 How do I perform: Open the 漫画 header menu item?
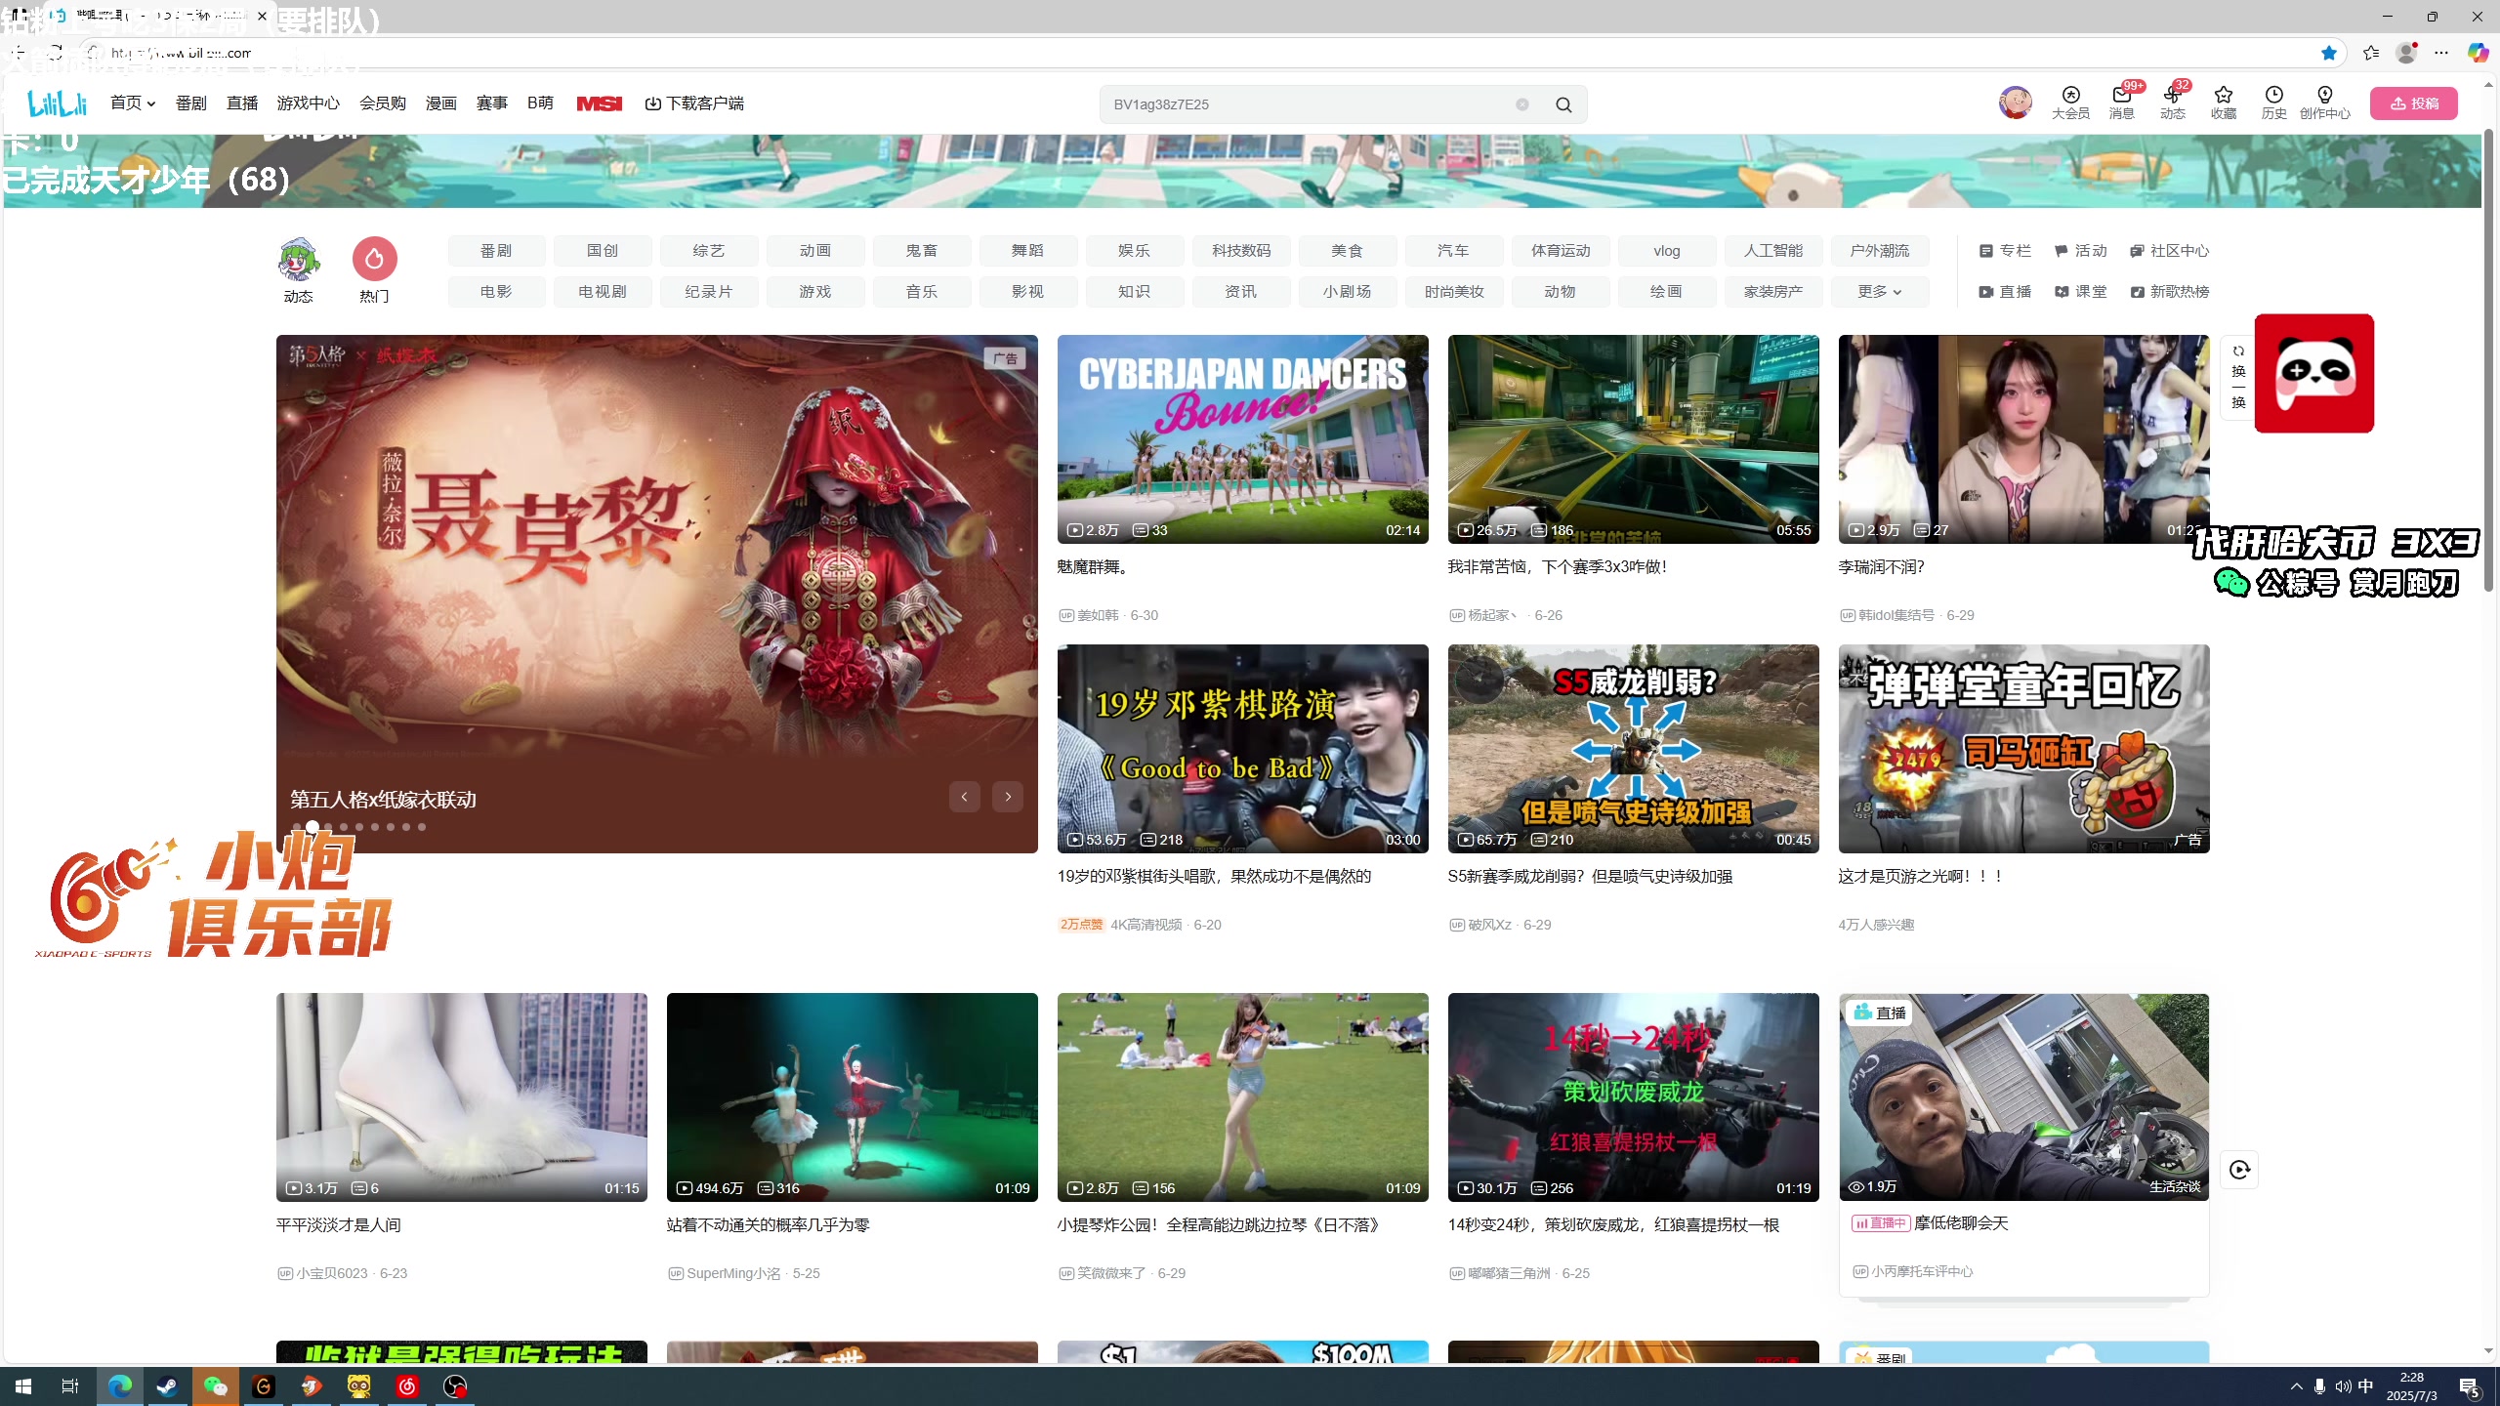(441, 103)
